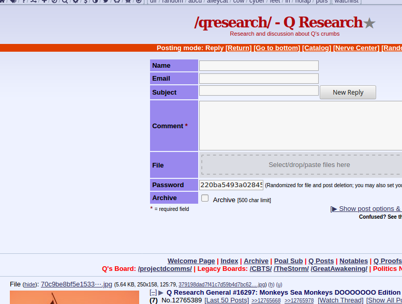Click the Name input field
The width and height of the screenshot is (402, 304).
pyautogui.click(x=259, y=66)
